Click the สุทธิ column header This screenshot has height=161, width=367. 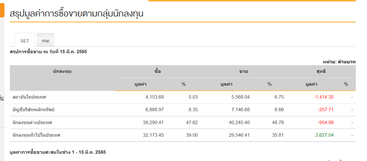[x=321, y=71]
